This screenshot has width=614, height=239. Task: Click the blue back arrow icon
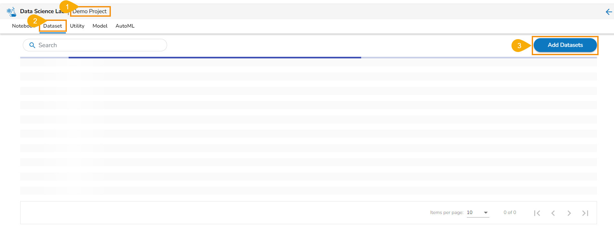point(608,12)
